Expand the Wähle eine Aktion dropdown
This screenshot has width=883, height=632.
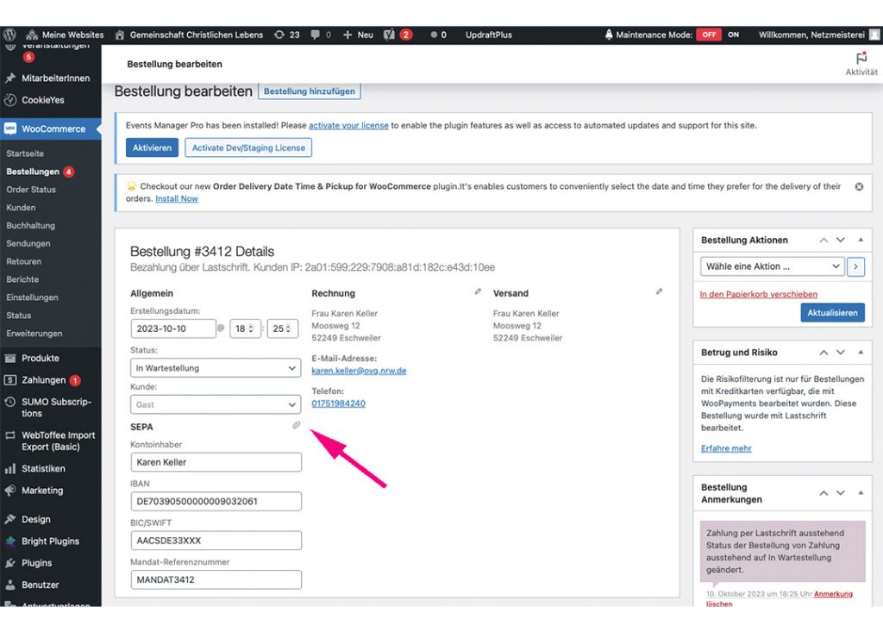pyautogui.click(x=772, y=266)
